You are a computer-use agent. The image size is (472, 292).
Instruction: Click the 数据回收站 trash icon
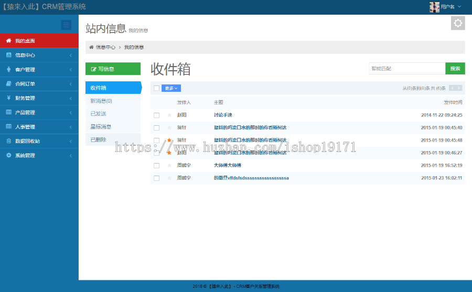pyautogui.click(x=9, y=141)
